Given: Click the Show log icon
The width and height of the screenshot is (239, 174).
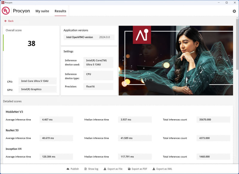Looking at the screenshot, I should [x=85, y=169].
